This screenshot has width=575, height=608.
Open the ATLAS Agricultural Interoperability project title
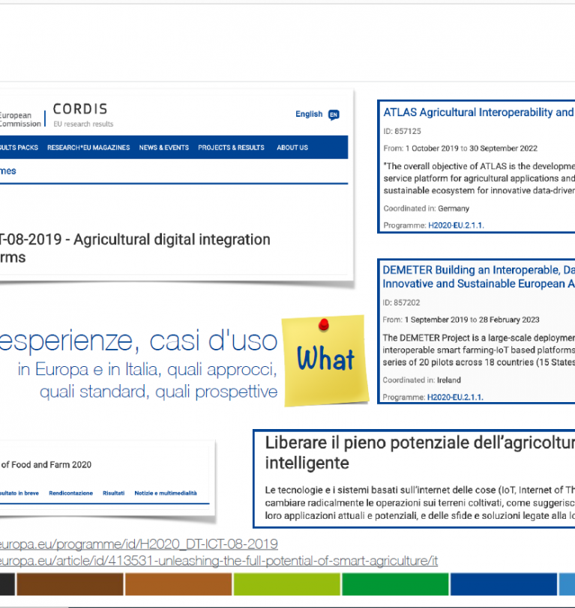pyautogui.click(x=479, y=112)
